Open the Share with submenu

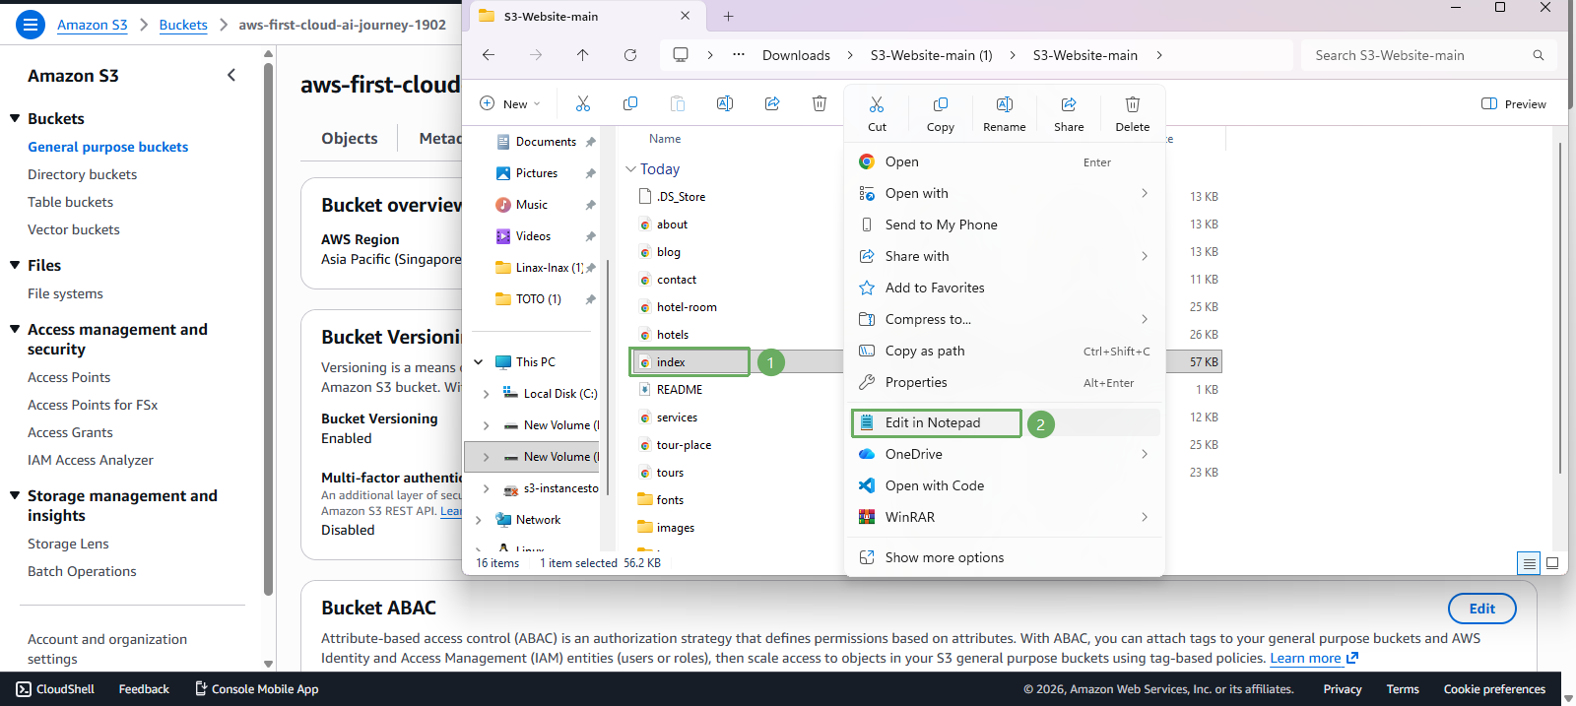pos(1005,256)
